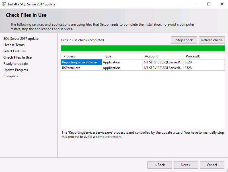Select the Update Progress step
Image resolution: width=228 pixels, height=172 pixels.
pos(16,70)
